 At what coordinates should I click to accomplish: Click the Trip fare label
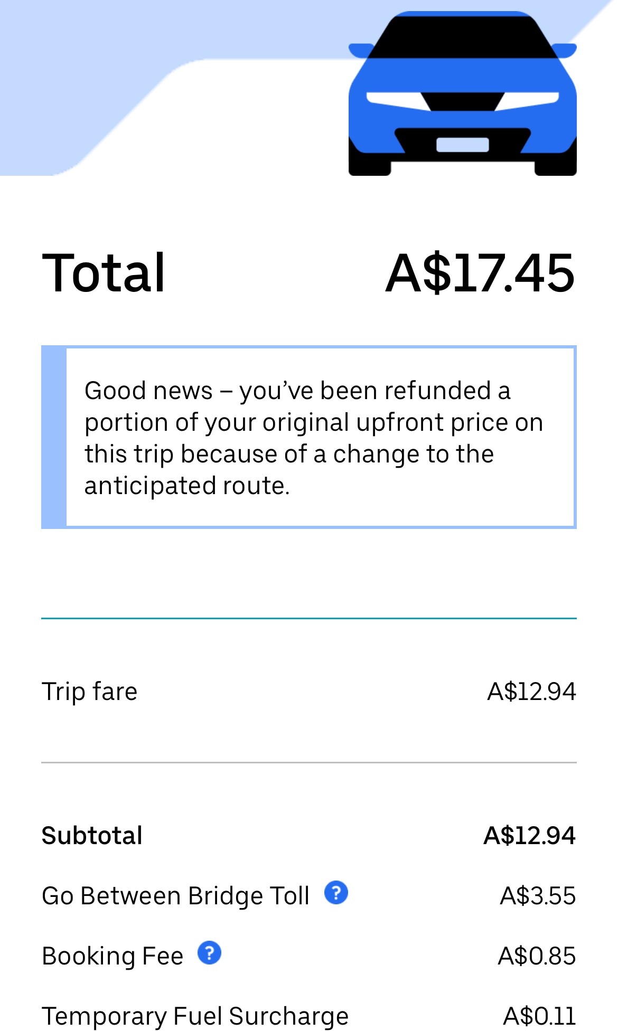tap(90, 691)
